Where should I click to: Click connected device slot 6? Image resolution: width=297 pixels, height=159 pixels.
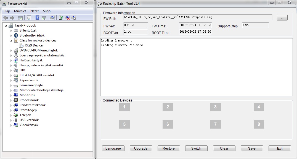pyautogui.click(x=168, y=124)
